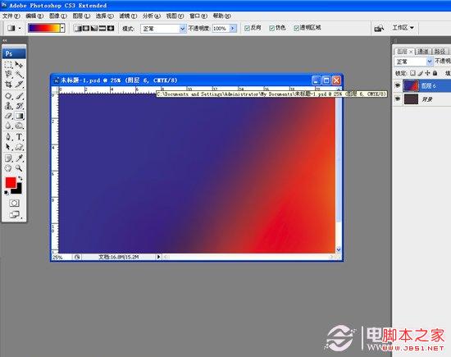Image resolution: width=451 pixels, height=357 pixels.
Task: Open the Edit (编辑) menu
Action: click(34, 16)
